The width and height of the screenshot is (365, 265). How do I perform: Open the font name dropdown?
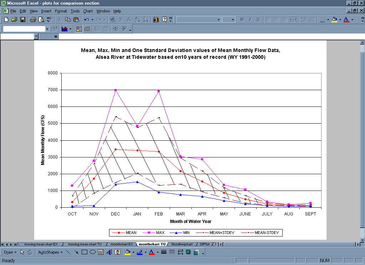tap(219, 20)
